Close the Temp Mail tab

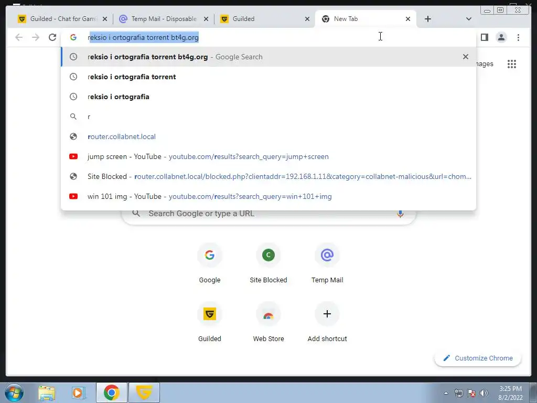(x=206, y=19)
